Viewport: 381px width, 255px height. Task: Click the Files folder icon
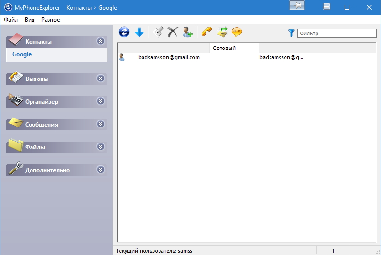click(16, 145)
